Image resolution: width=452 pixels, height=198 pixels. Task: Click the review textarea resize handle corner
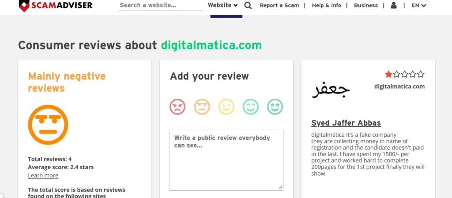(x=280, y=187)
